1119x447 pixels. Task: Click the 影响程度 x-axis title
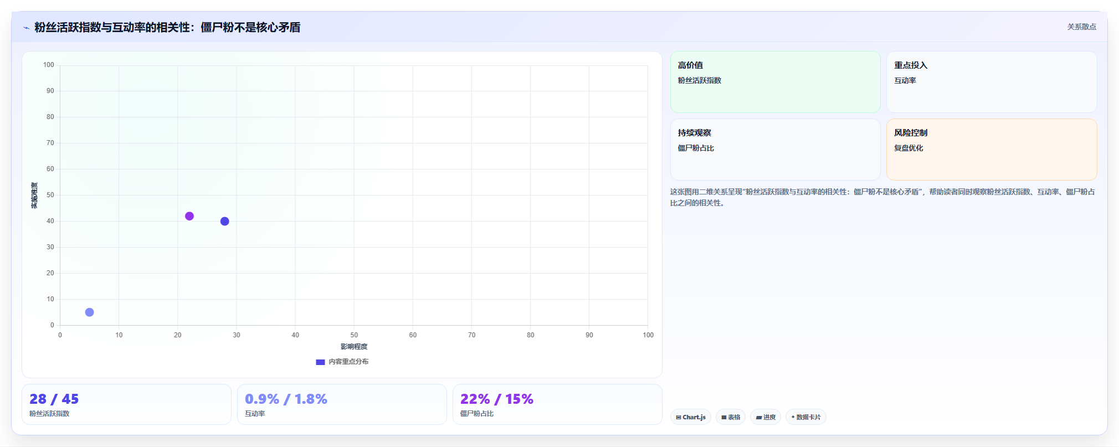click(354, 347)
